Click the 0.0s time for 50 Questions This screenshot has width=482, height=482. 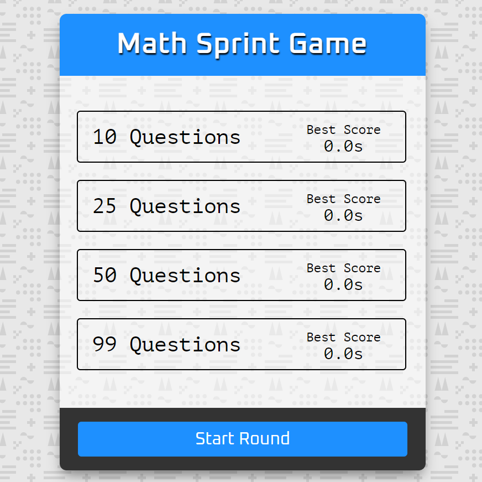[343, 284]
